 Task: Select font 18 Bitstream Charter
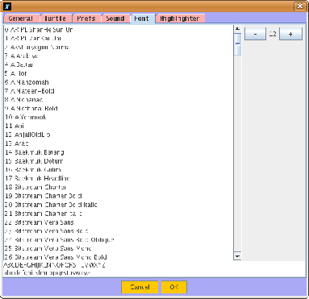[x=119, y=187]
